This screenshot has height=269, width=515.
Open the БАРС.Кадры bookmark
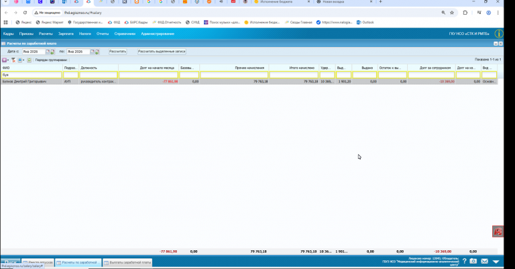[x=135, y=22]
